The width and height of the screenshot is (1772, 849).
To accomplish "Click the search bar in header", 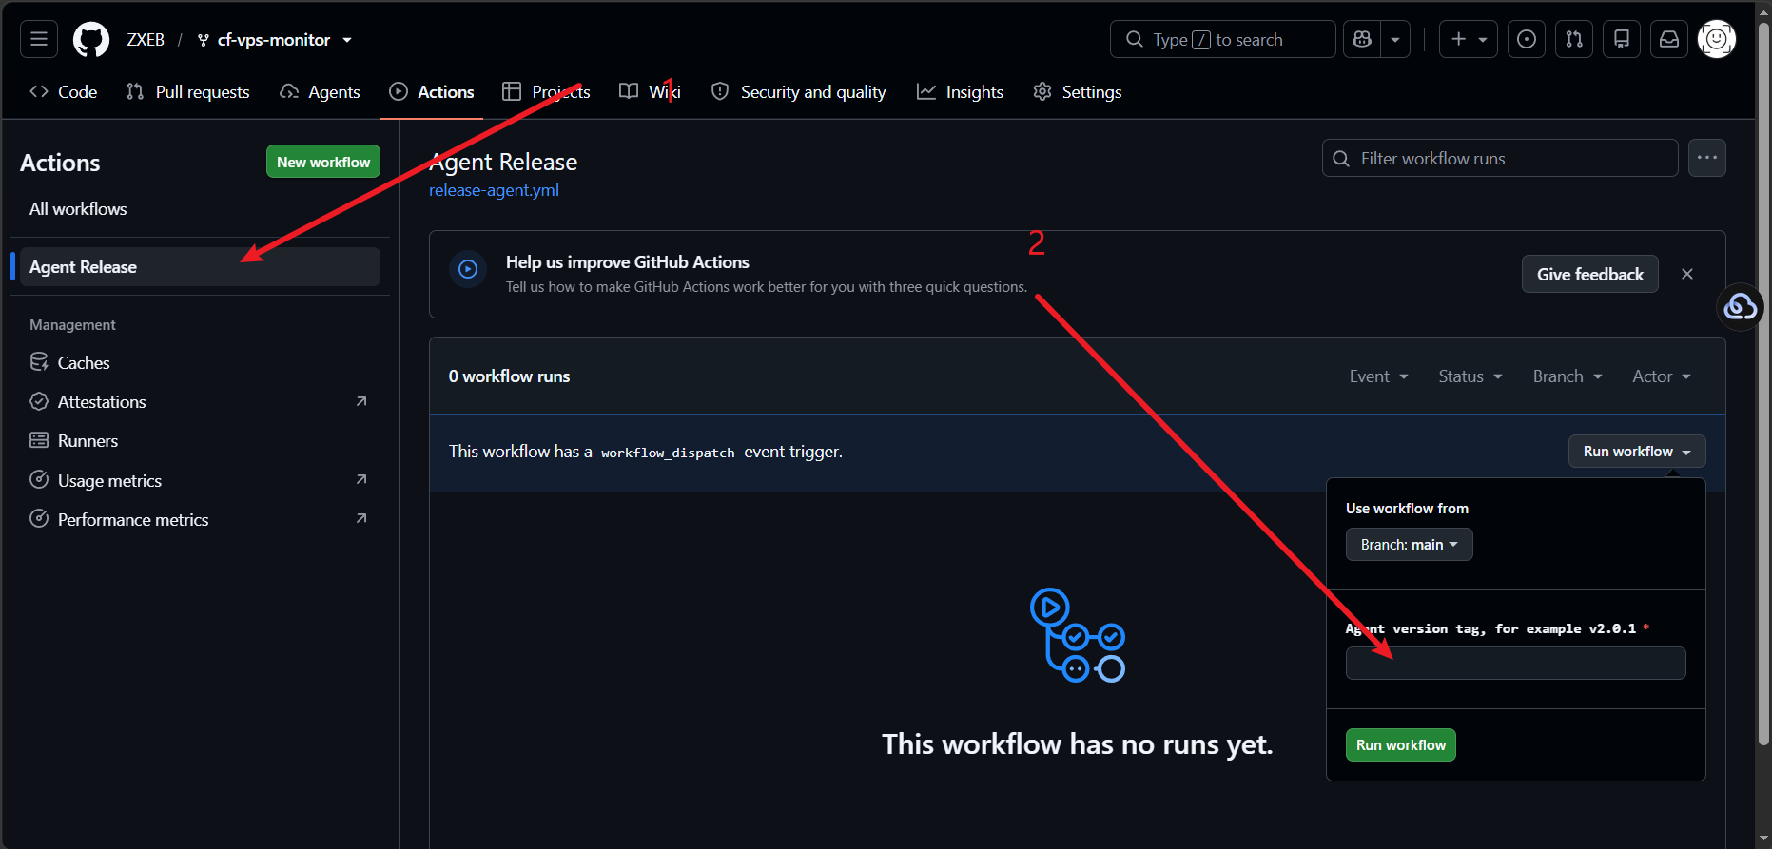I will pos(1222,39).
